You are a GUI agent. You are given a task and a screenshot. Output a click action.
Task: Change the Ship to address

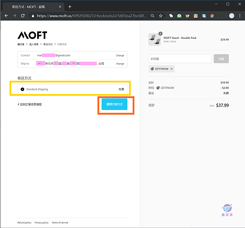point(120,64)
